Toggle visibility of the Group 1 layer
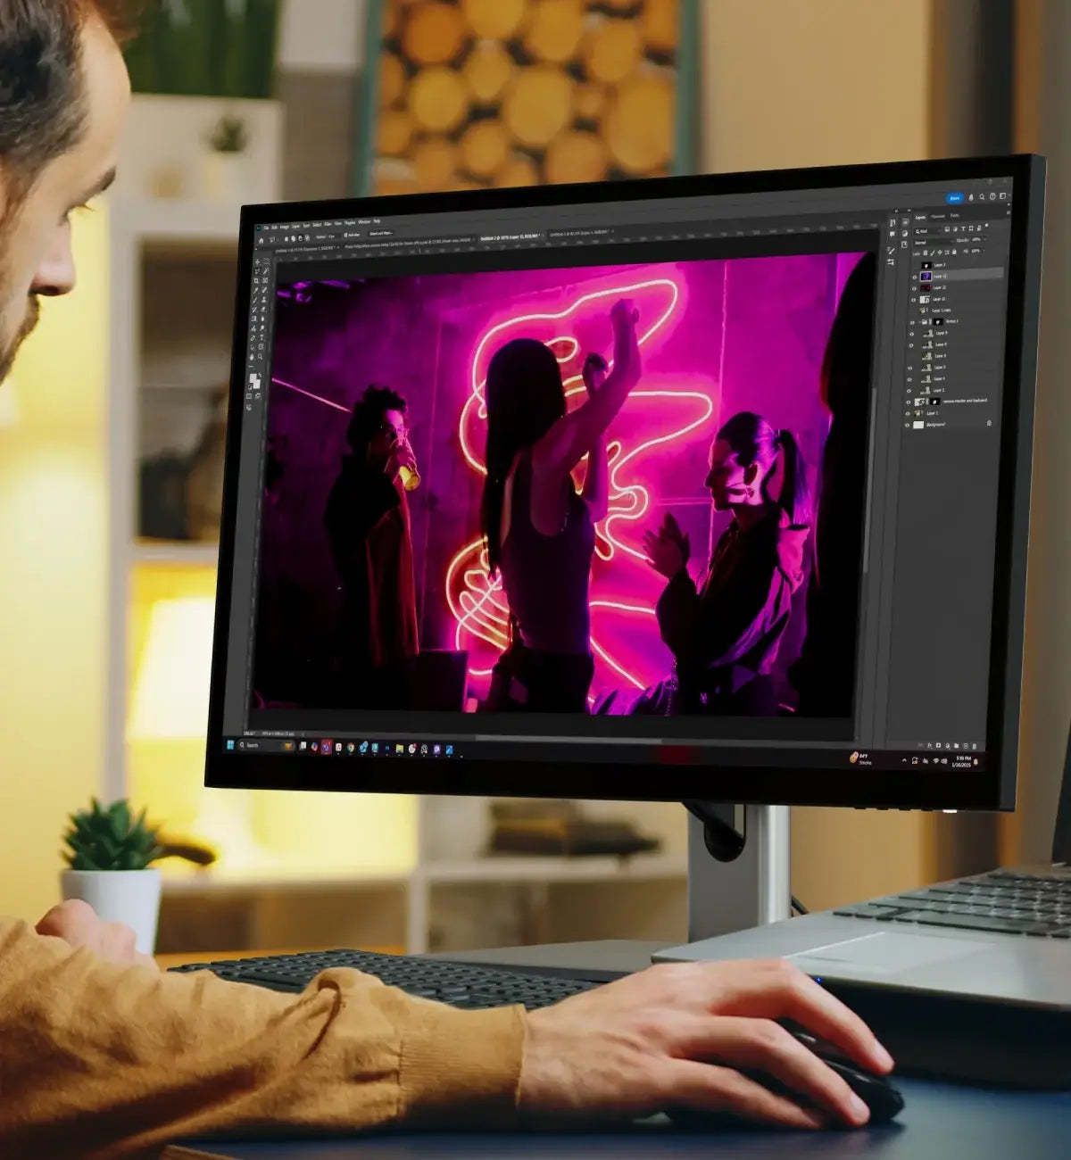 tap(912, 322)
